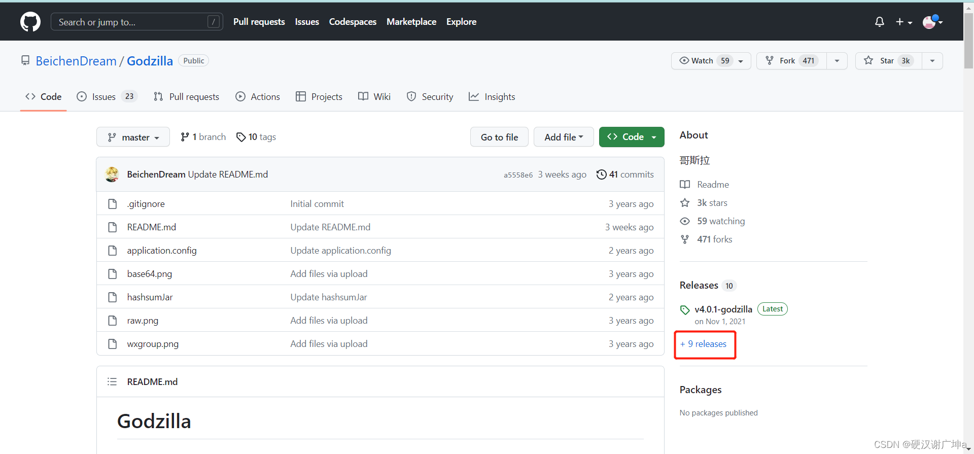Open Issues in top navigation
The width and height of the screenshot is (974, 454).
307,22
